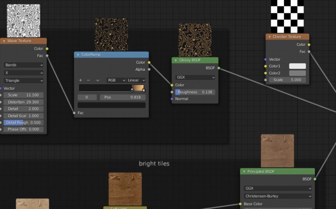Click the light wood preview thumbnail
Viewport: 336px width, 209px height.
click(x=32, y=204)
